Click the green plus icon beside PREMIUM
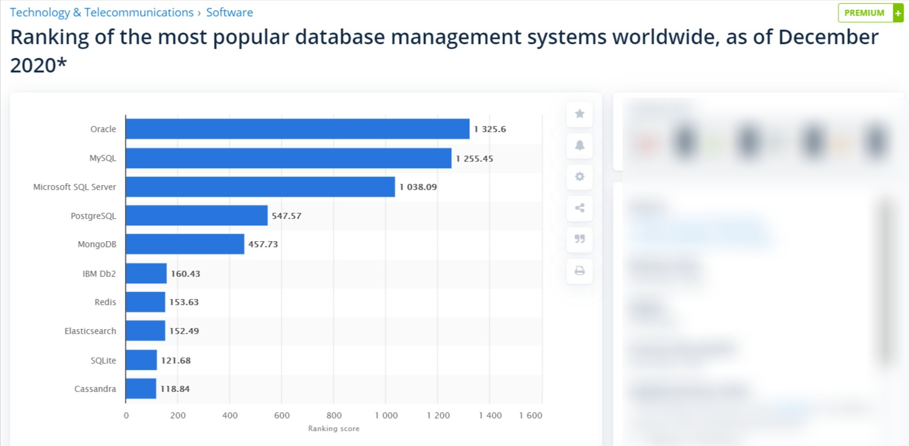 click(898, 13)
